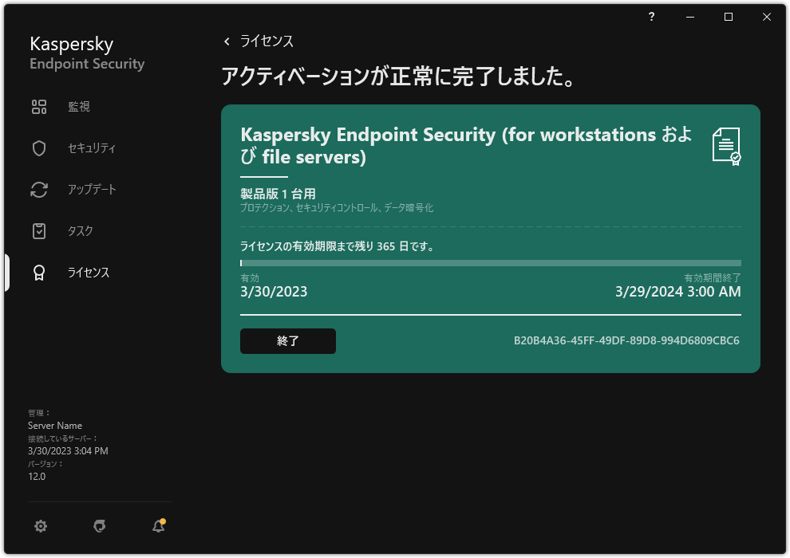Open application settings via gear icon
Viewport: 790px width, 558px height.
40,526
